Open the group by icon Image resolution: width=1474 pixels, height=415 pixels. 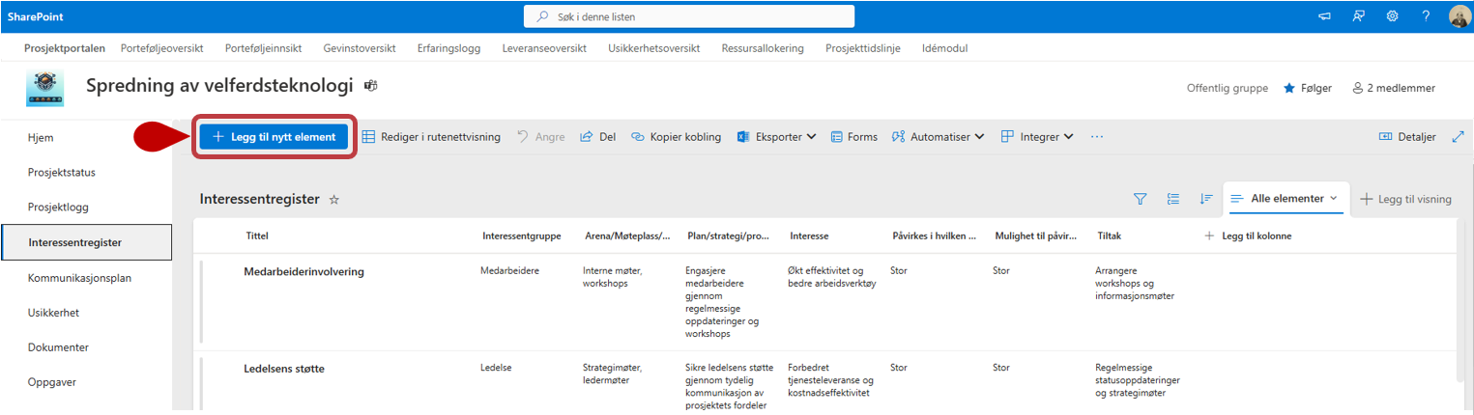1173,199
